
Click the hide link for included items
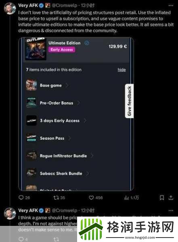point(121,70)
